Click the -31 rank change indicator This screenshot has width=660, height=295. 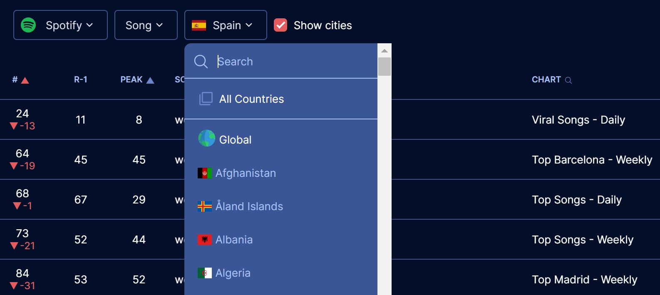22,285
